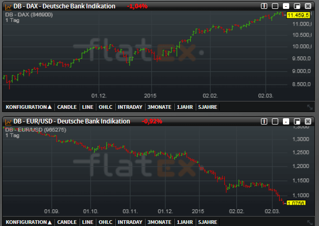
Task: Switch the DAX chart to LINE view
Action: point(87,107)
